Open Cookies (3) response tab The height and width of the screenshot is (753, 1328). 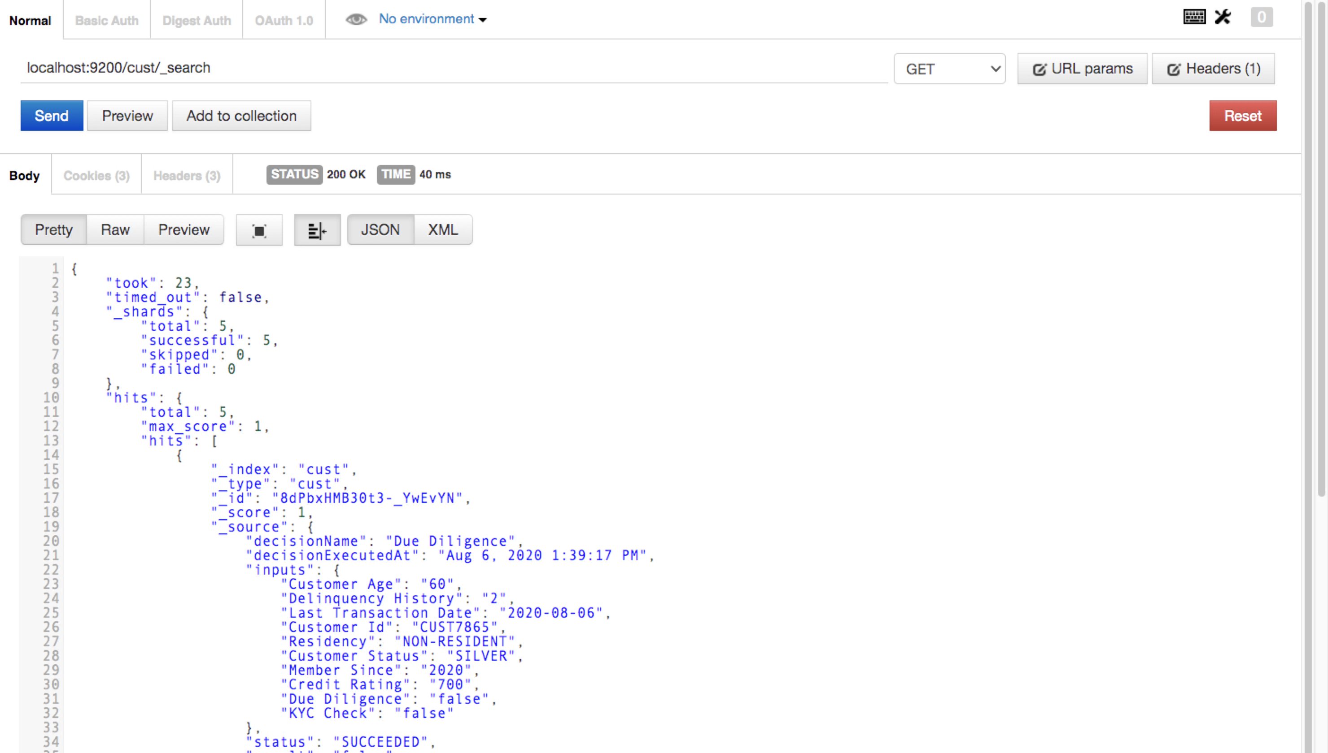pyautogui.click(x=96, y=176)
